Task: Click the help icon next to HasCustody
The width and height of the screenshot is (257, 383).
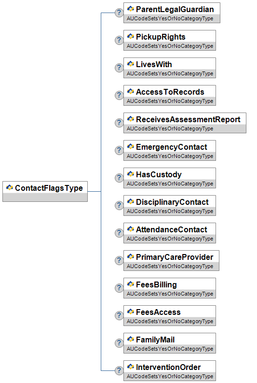Action: 119,178
